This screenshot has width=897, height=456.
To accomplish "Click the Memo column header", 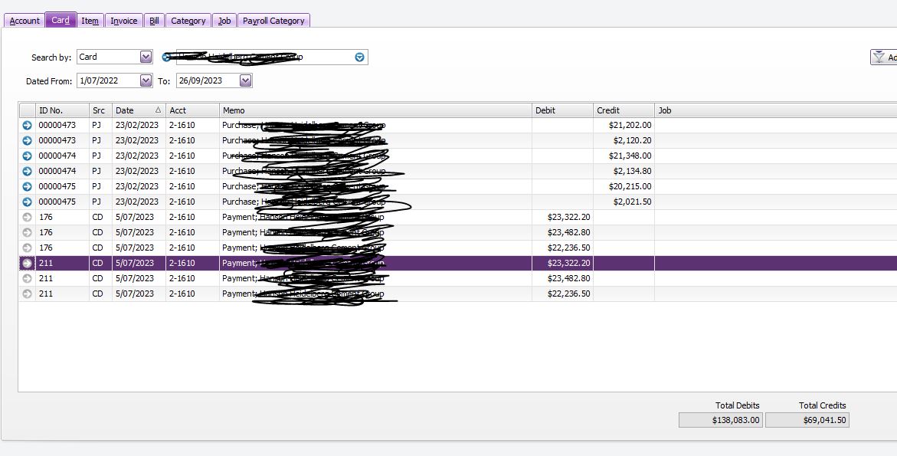I will coord(376,110).
